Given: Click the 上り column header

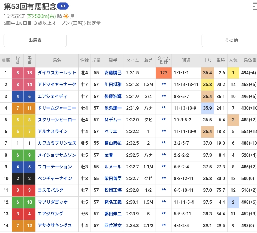Looking at the screenshot, I should tap(207, 60).
